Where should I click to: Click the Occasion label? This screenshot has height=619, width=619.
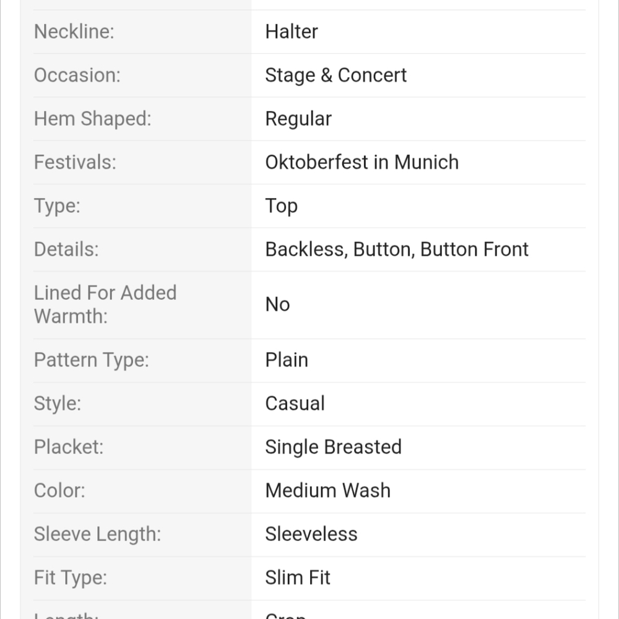click(x=77, y=75)
